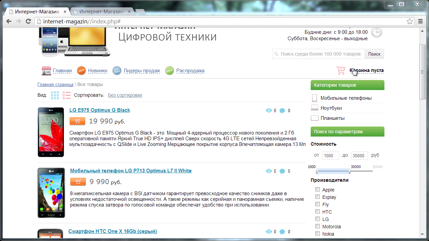429x241 pixels.
Task: Click views eye icon for HTC One X
Action: click(268, 232)
